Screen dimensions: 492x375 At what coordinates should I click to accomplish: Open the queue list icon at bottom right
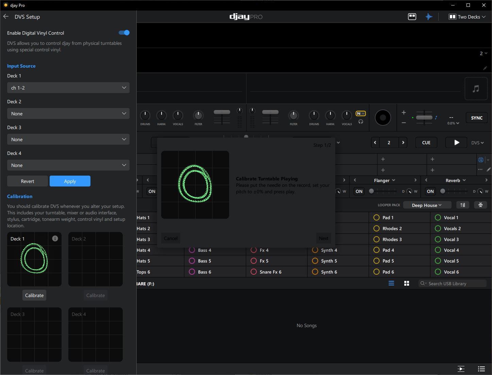481,369
